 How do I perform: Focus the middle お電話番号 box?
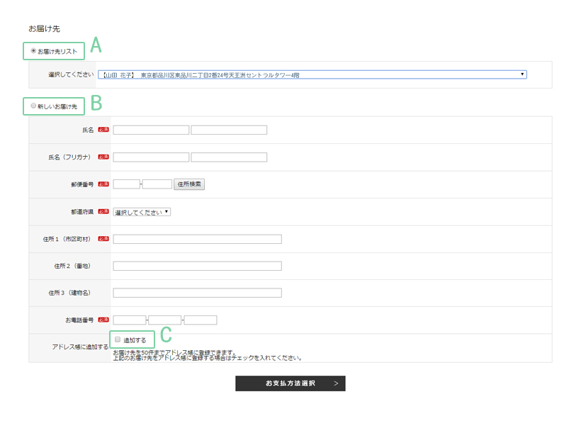click(x=165, y=320)
